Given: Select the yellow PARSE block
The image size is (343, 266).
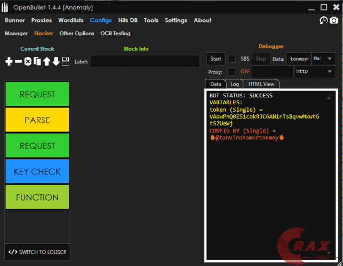Looking at the screenshot, I should click(x=37, y=120).
